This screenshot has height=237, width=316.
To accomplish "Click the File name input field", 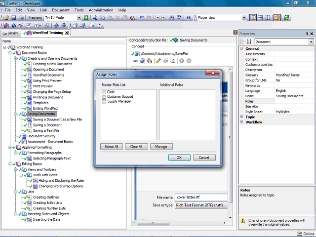I will 201,197.
